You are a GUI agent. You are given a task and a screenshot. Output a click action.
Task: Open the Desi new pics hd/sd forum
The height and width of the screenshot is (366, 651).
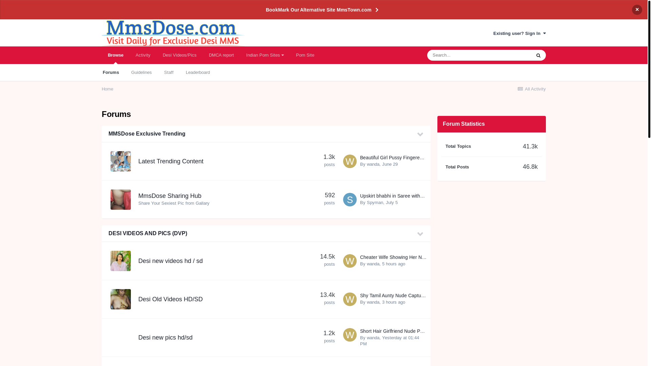point(165,338)
